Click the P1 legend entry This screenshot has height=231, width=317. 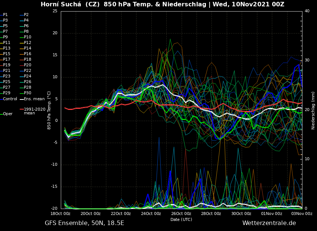click(x=5, y=15)
